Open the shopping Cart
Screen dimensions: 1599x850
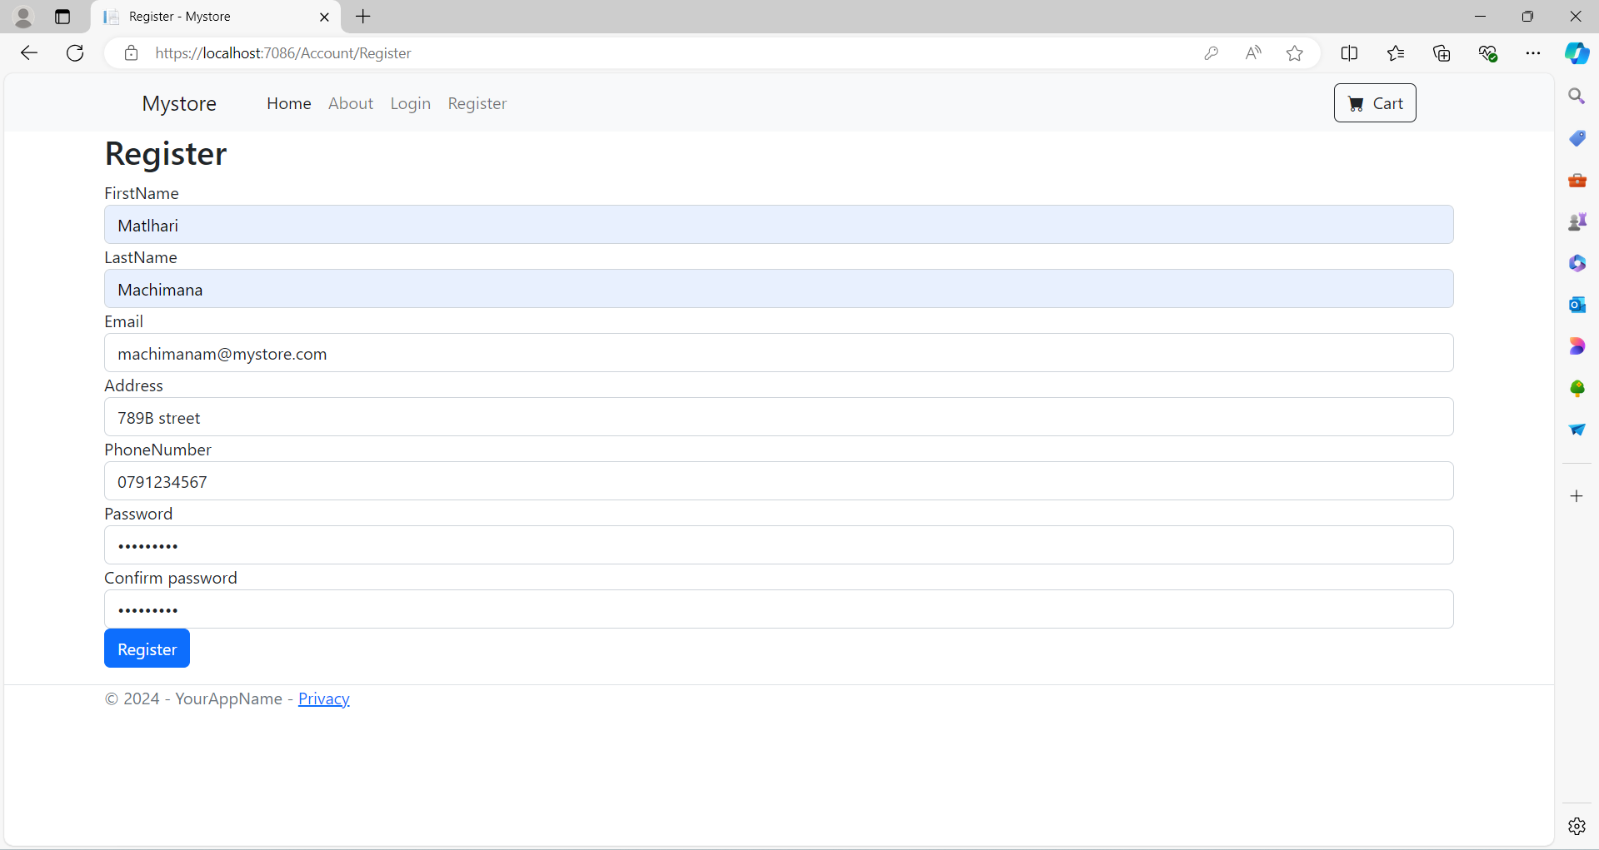[x=1375, y=103]
